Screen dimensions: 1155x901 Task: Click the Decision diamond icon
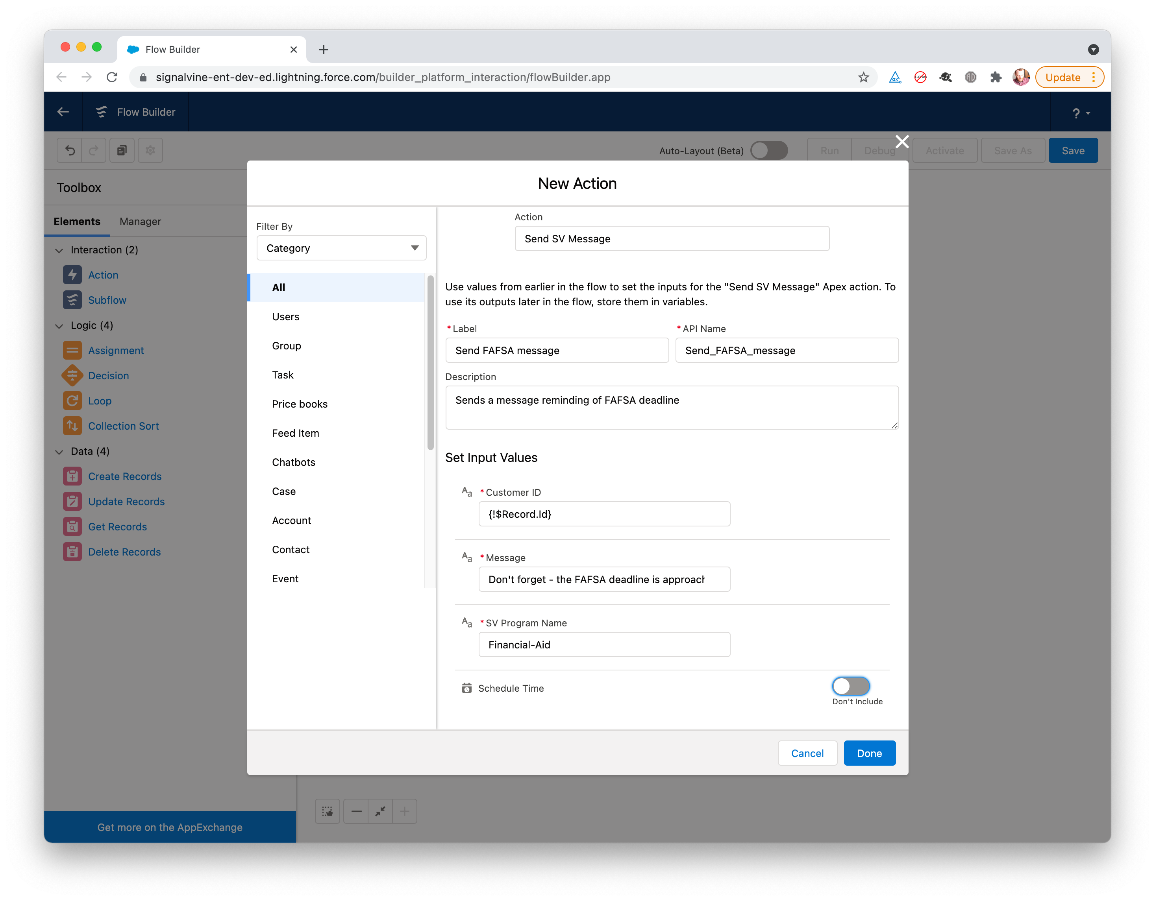click(72, 375)
